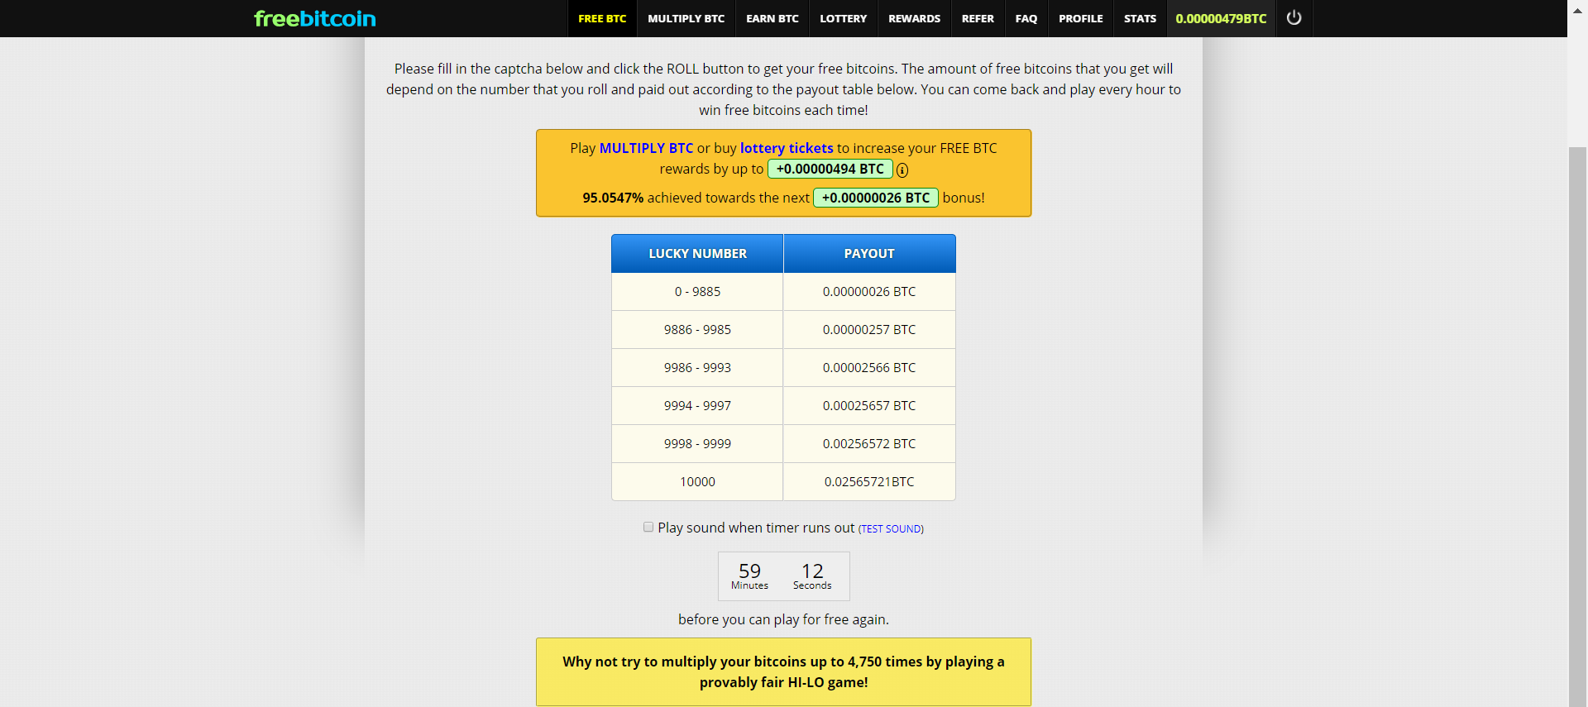Viewport: 1588px width, 707px height.
Task: Select the 0.00000257 BTC payout cell
Action: point(869,330)
